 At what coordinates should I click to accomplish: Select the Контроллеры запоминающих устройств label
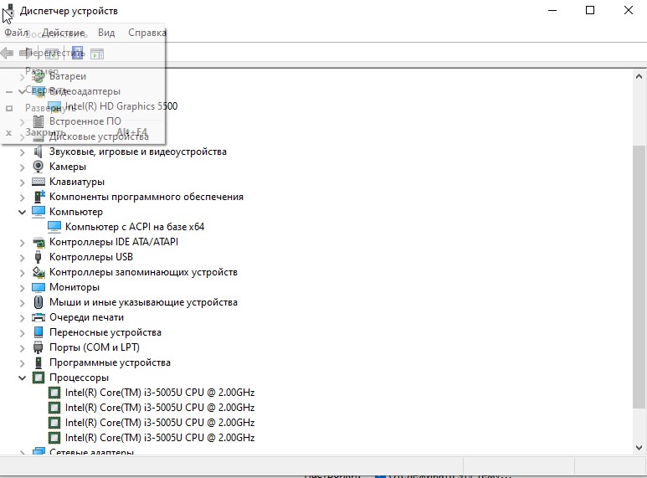click(143, 272)
